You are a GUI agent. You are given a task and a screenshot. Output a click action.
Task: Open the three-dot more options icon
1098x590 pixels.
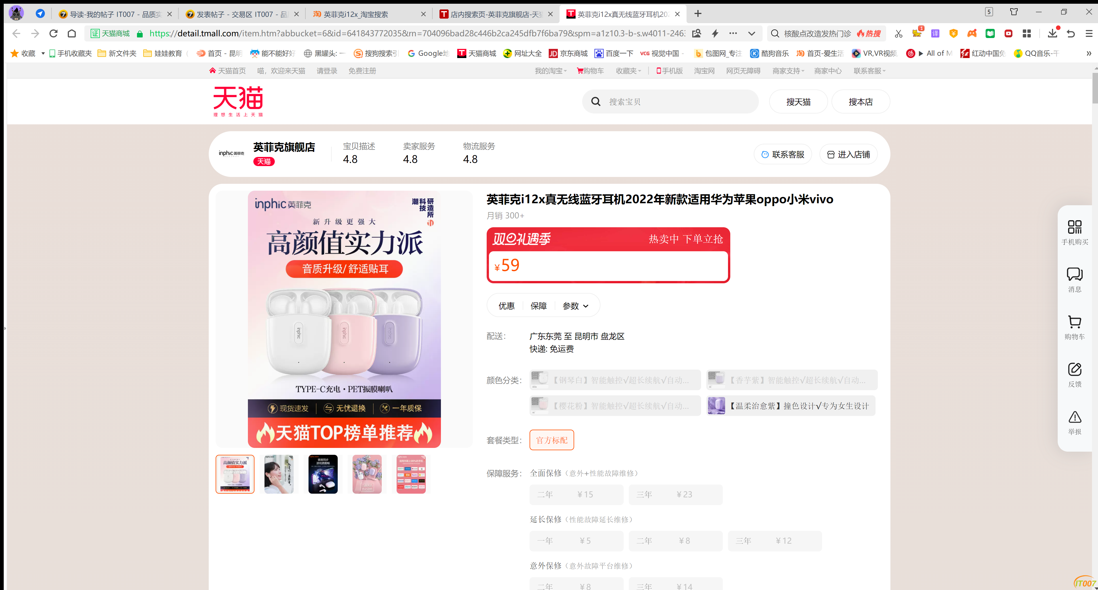733,33
